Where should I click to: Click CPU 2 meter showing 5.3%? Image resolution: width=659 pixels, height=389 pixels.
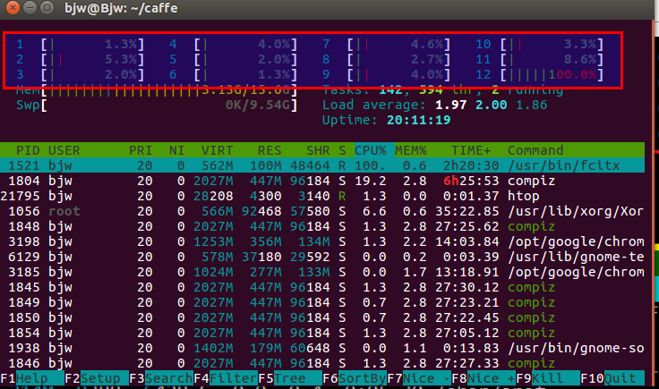[80, 59]
